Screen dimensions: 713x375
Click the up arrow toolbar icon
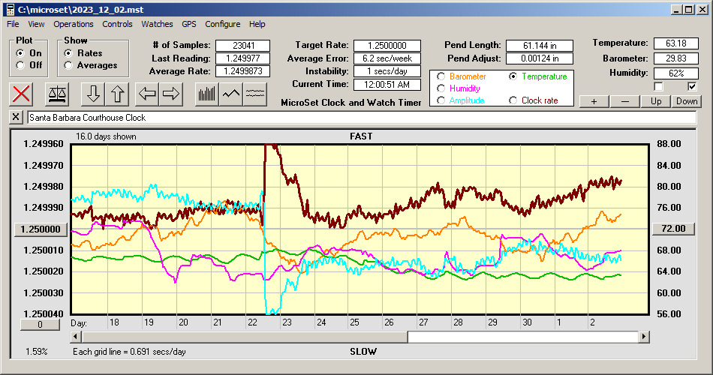pos(118,94)
